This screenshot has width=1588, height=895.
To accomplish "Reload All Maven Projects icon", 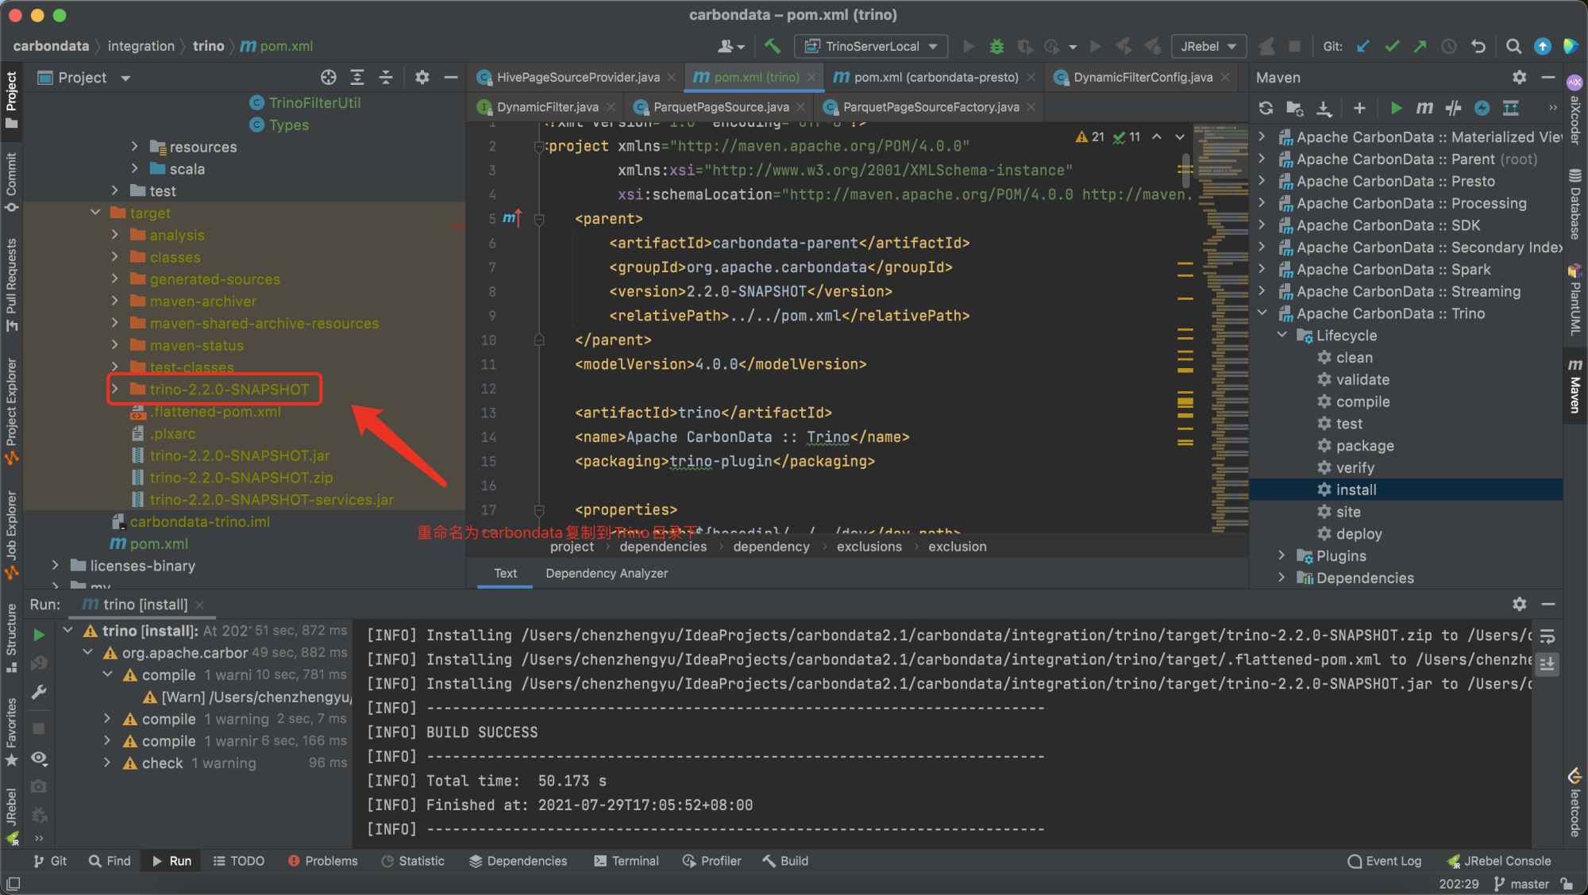I will 1266,108.
